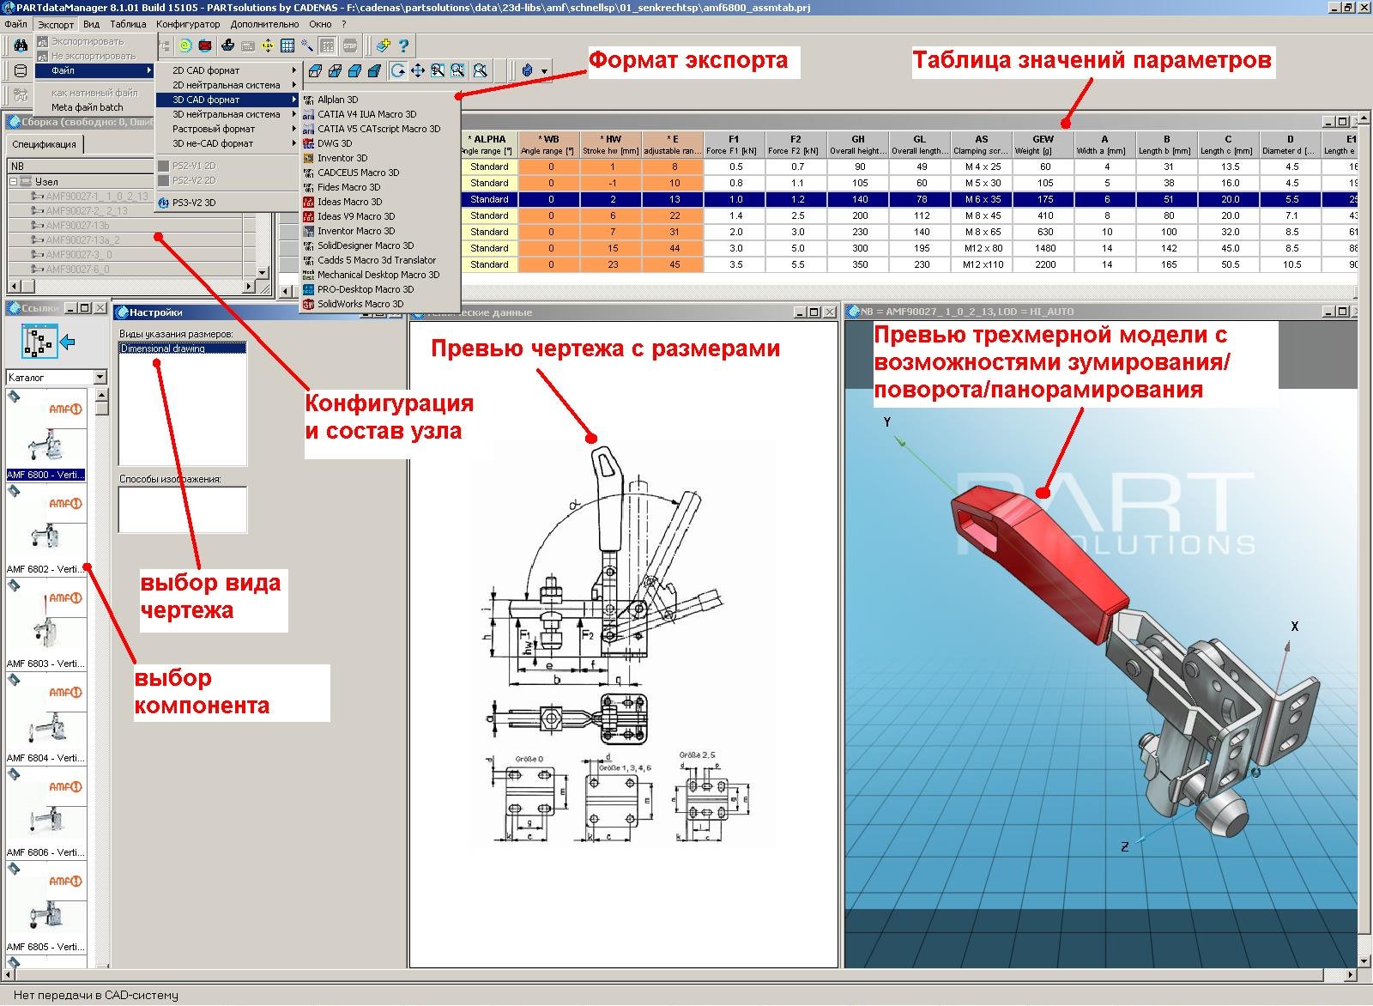Click the red envelope toolbar icon

[205, 45]
